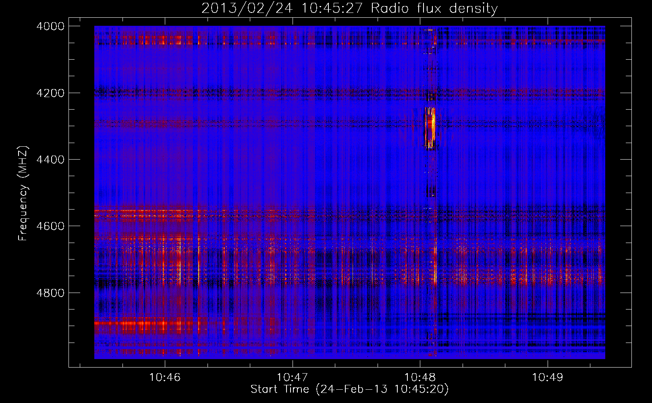652x403 pixels.
Task: Select the 4000 frequency tick label
Action: (50, 26)
